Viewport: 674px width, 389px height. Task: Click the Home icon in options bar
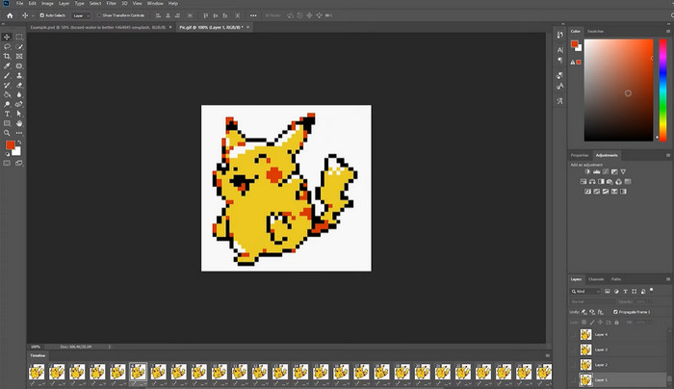click(10, 15)
